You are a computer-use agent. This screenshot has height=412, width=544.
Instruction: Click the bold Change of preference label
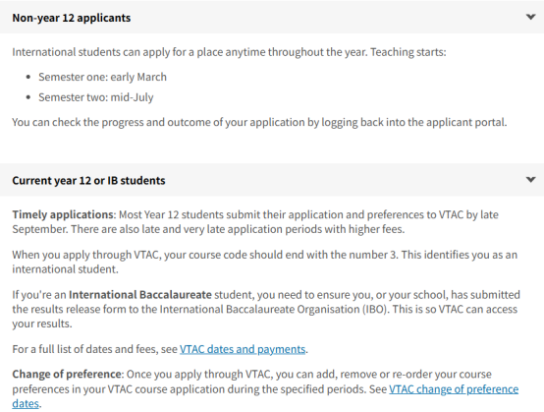point(67,374)
